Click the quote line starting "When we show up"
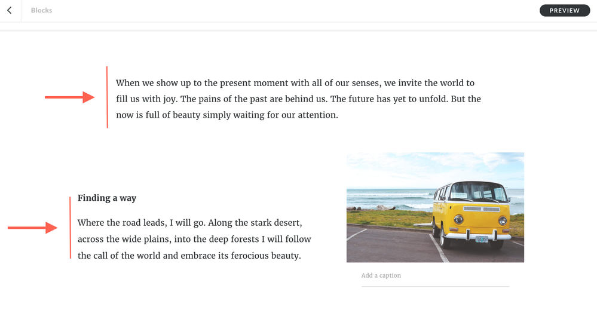 pyautogui.click(x=295, y=83)
